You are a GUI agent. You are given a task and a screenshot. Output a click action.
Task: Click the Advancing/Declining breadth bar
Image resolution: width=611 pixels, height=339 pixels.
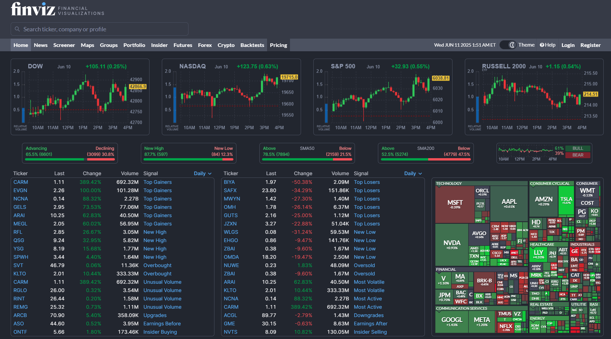click(70, 153)
